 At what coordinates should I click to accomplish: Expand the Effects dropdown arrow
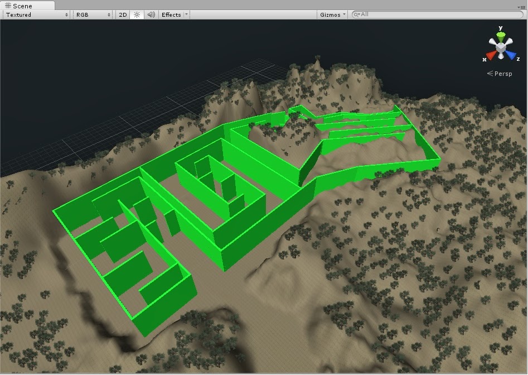click(186, 15)
